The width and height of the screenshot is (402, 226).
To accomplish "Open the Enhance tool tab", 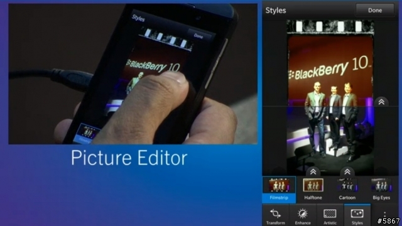I will pyautogui.click(x=303, y=215).
